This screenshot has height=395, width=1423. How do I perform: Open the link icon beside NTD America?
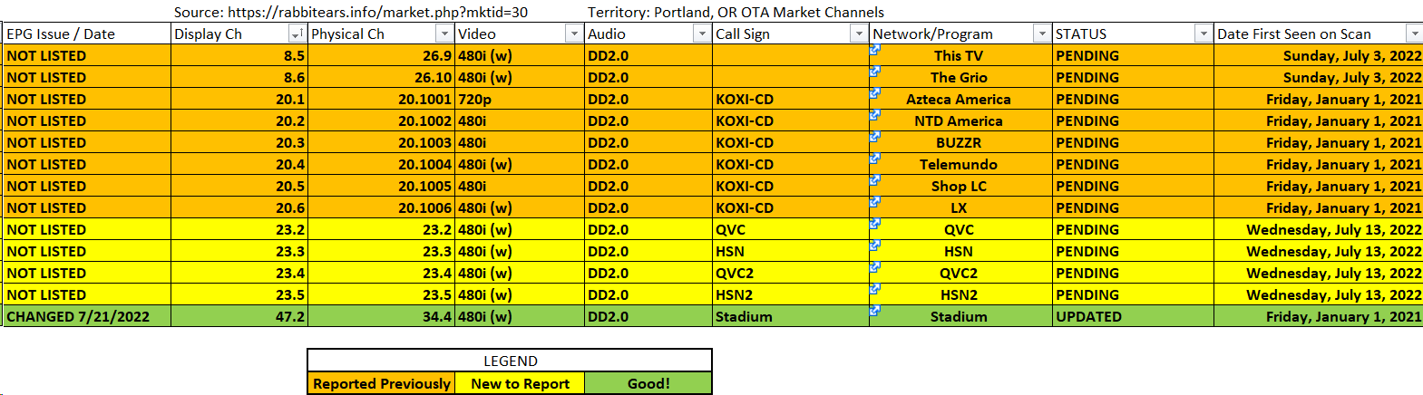click(875, 114)
